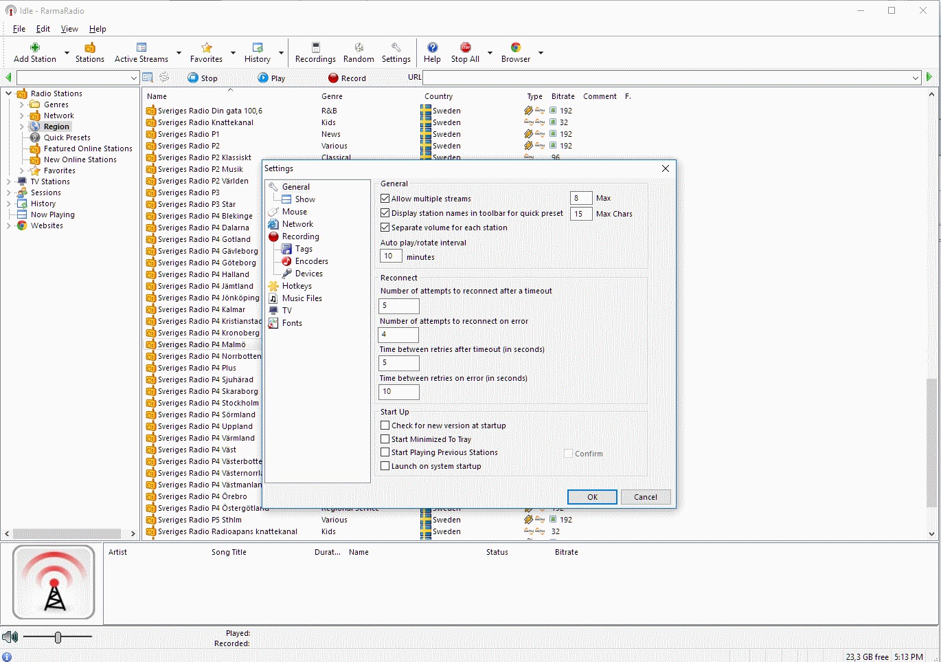Click the Play playback button
This screenshot has height=662, width=941.
(271, 78)
